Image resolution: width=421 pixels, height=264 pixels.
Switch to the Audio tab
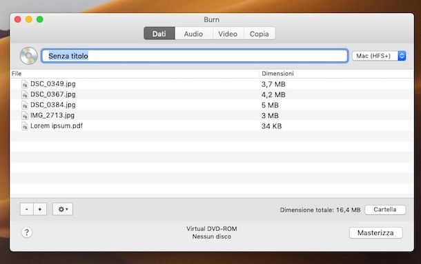tap(193, 34)
